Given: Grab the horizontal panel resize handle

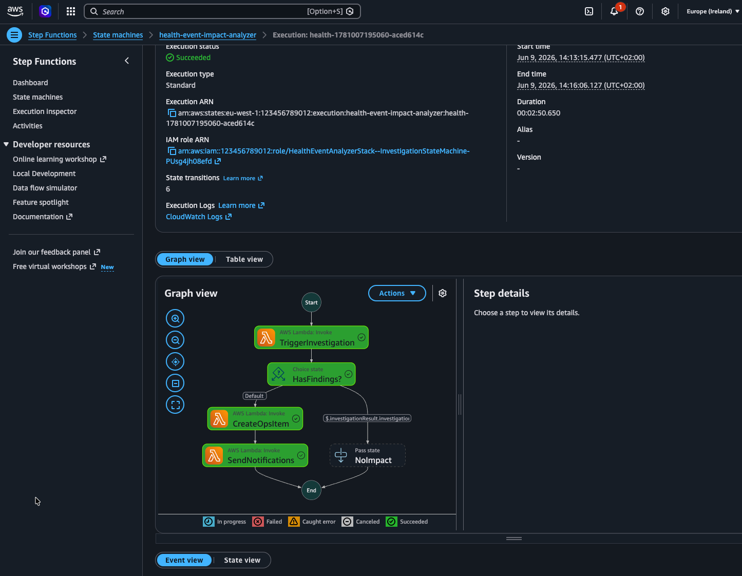Looking at the screenshot, I should click(514, 539).
